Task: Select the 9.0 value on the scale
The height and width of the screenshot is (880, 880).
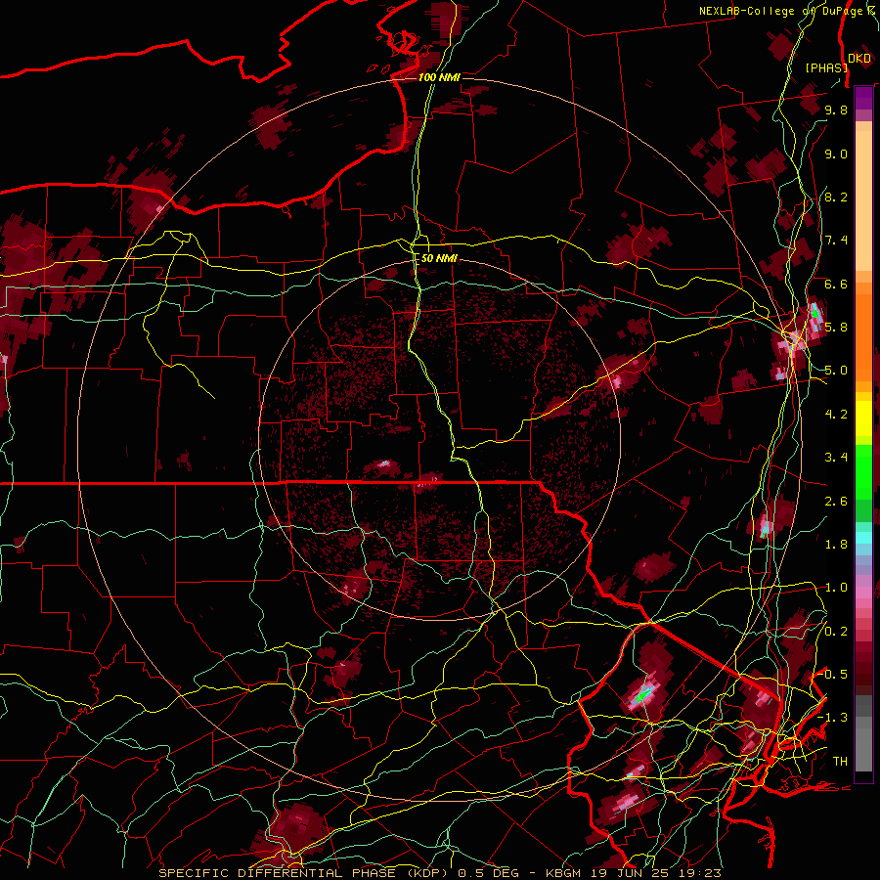Action: click(x=836, y=154)
